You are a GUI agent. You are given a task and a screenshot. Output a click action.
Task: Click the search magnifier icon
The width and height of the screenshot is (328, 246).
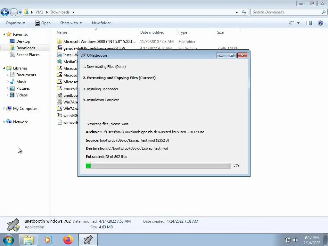(x=324, y=12)
